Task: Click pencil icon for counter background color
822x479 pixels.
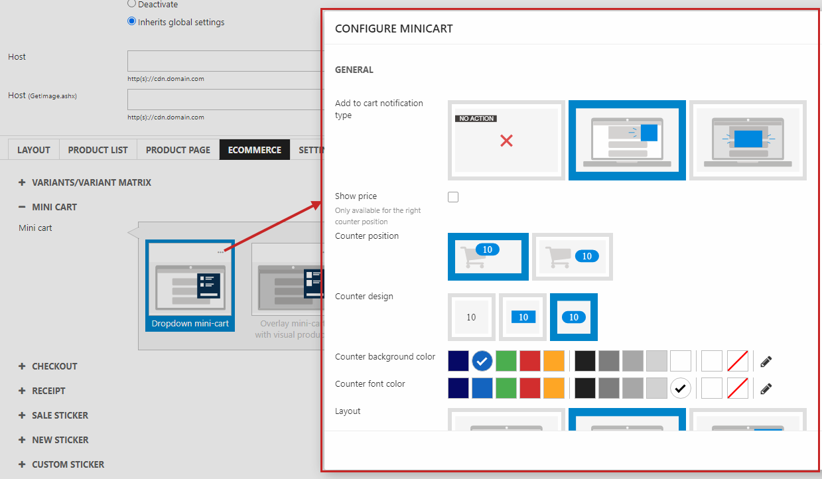Action: pos(766,362)
